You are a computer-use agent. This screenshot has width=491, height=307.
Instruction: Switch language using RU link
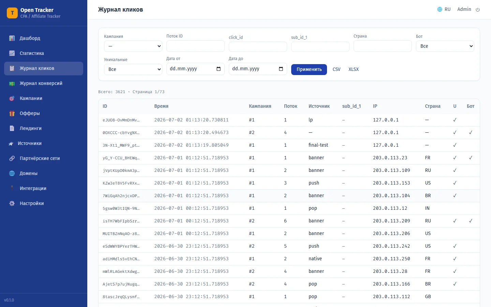point(447,10)
